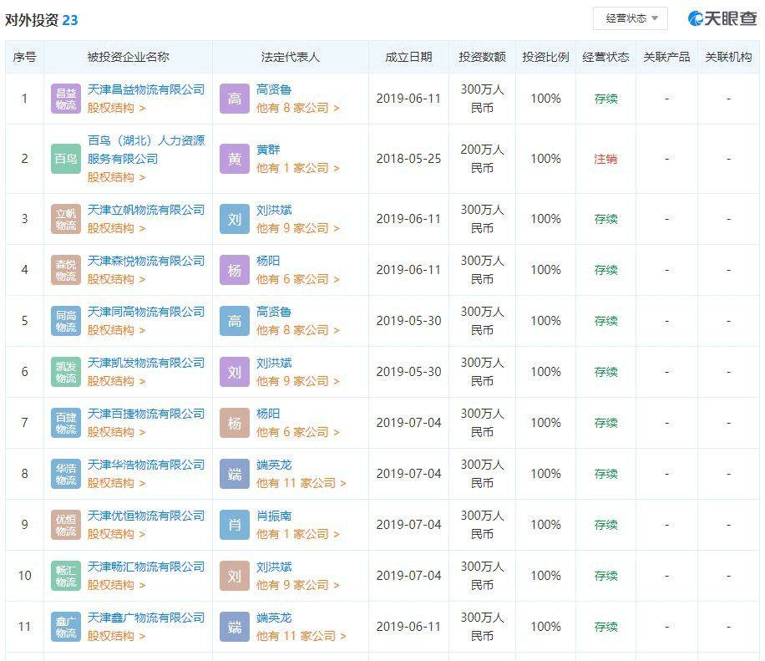Click 2018-05-25 establishment date cell
This screenshot has height=661, width=765.
(408, 159)
